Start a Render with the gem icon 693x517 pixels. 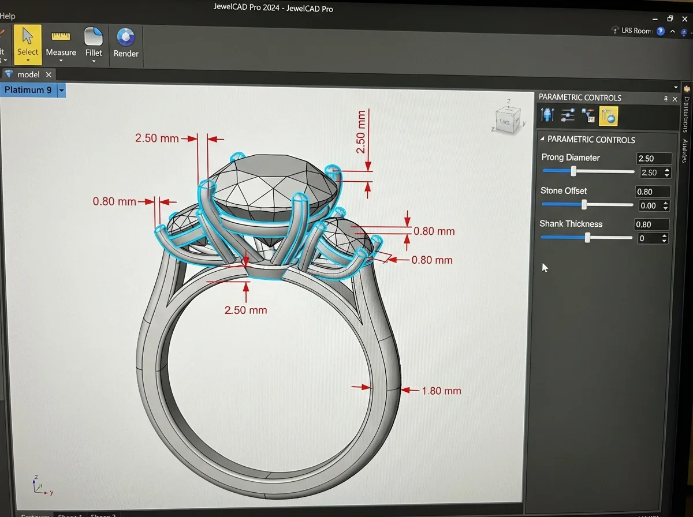pyautogui.click(x=126, y=43)
